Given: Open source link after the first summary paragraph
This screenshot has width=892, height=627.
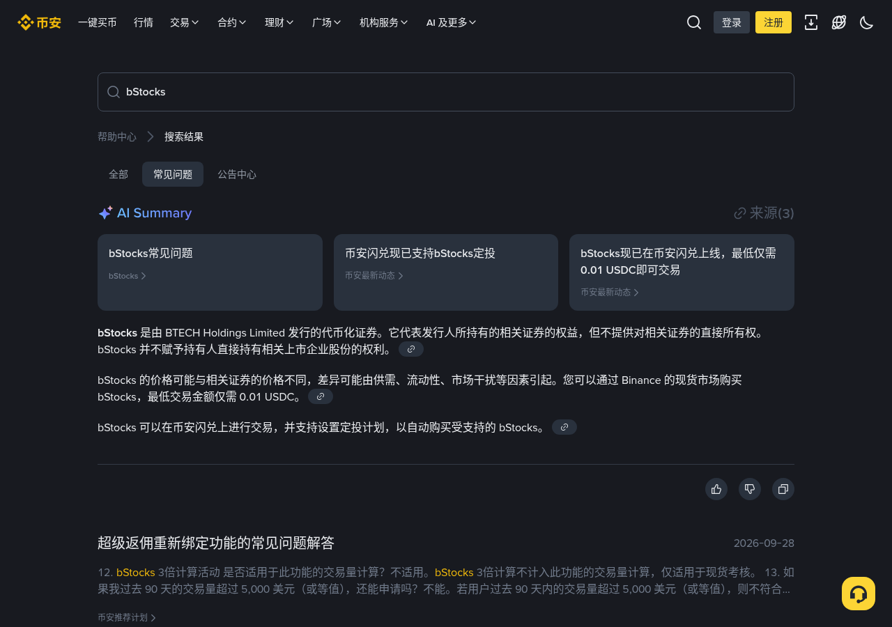Looking at the screenshot, I should coord(411,349).
